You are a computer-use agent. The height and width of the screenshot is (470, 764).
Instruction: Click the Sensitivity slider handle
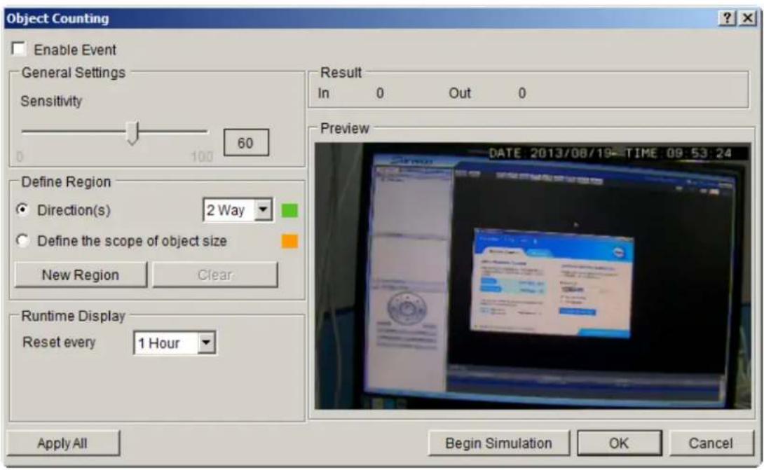(132, 133)
